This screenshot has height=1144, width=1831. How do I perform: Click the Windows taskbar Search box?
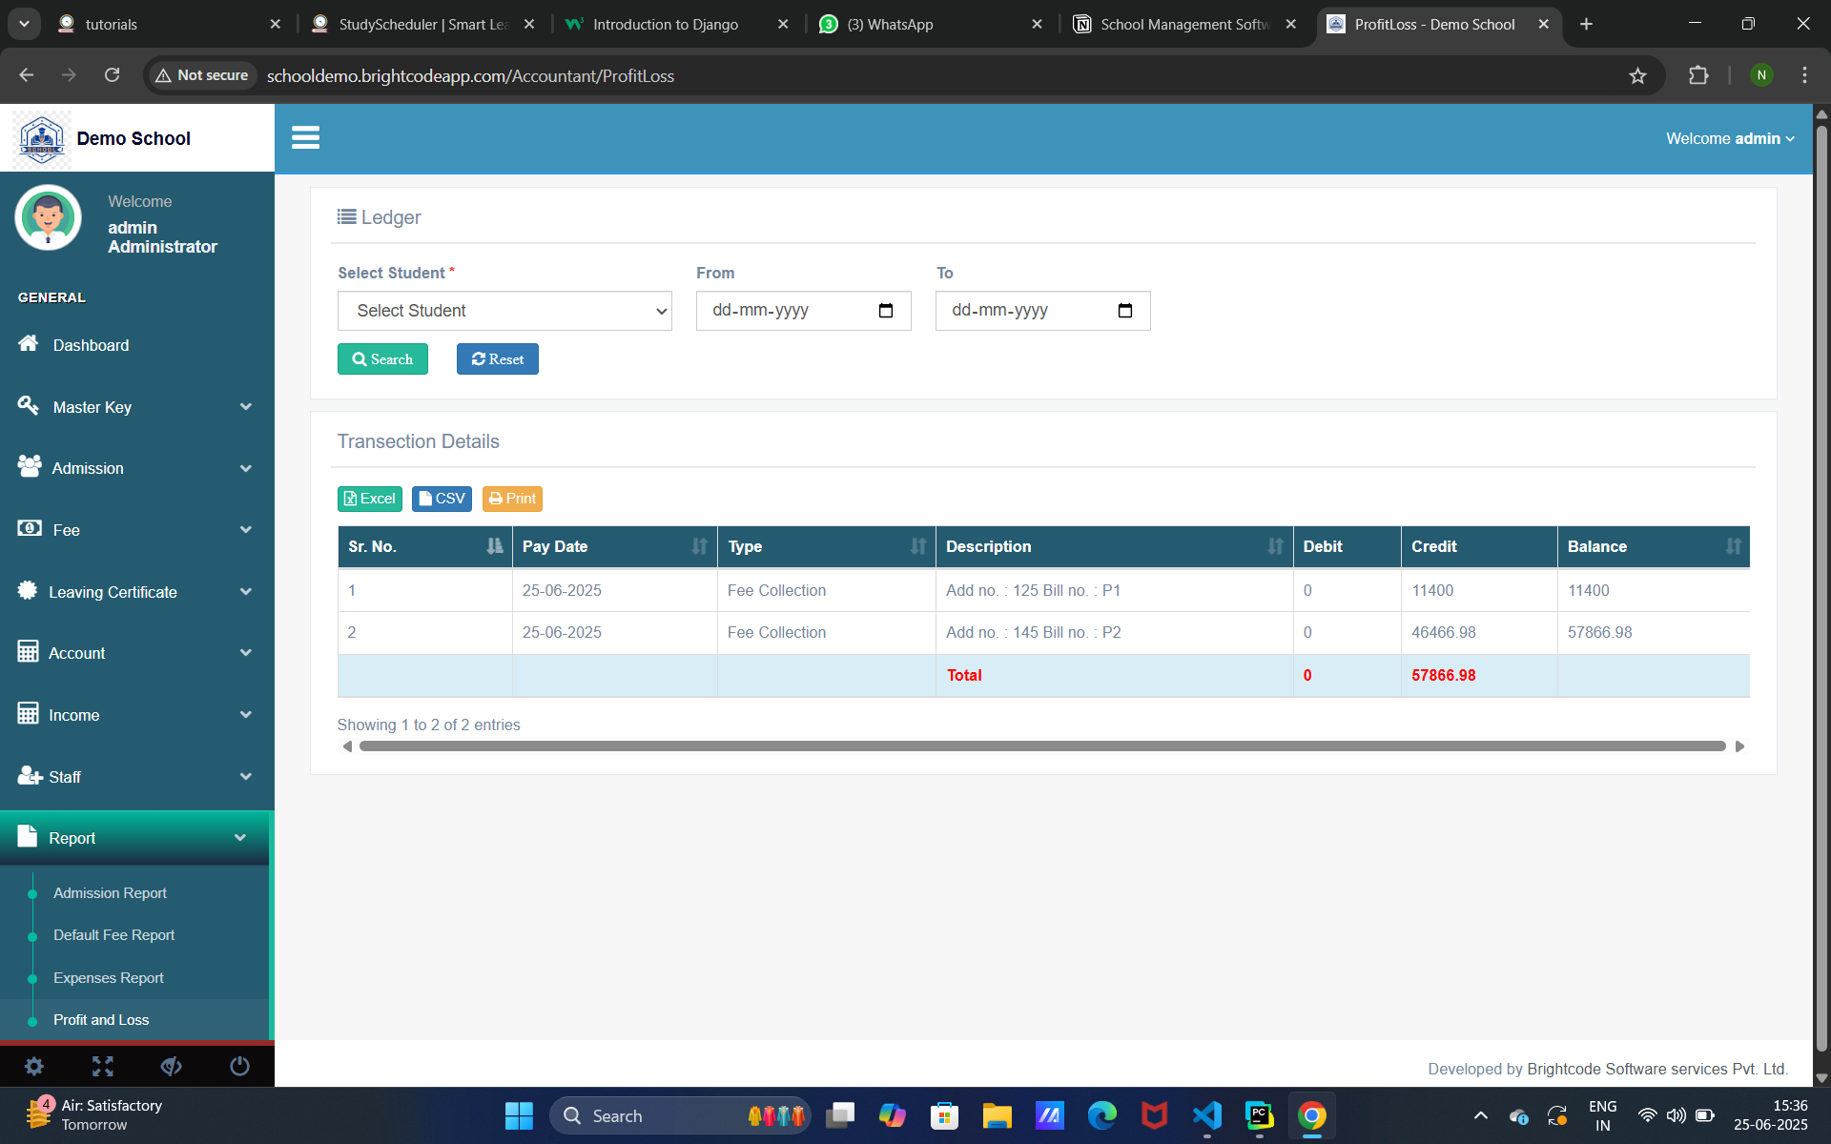679,1115
